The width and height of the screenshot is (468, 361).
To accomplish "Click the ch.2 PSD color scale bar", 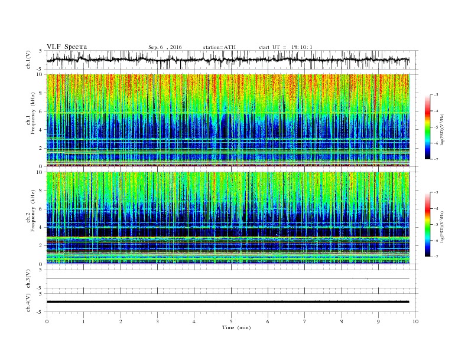I will point(428,225).
